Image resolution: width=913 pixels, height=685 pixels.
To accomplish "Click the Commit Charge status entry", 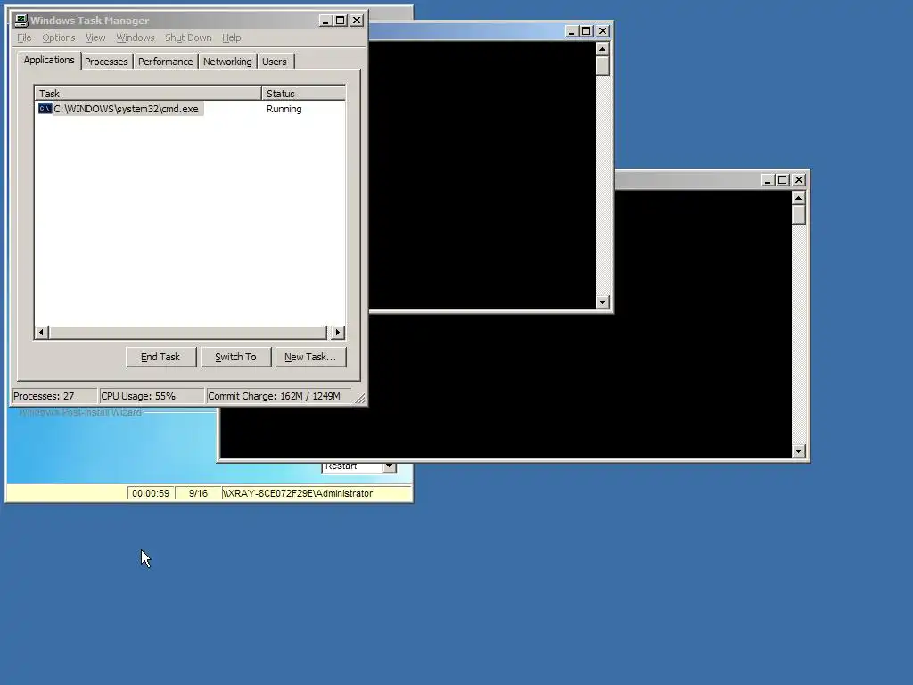I will [x=279, y=396].
